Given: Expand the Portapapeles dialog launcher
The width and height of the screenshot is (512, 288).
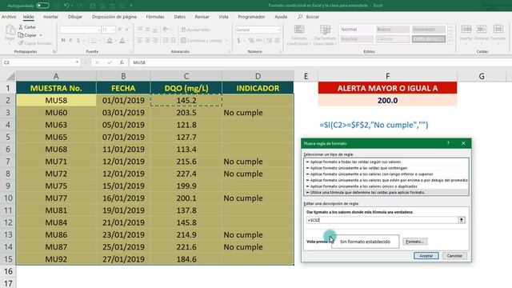Looking at the screenshot, I should pyautogui.click(x=54, y=51).
